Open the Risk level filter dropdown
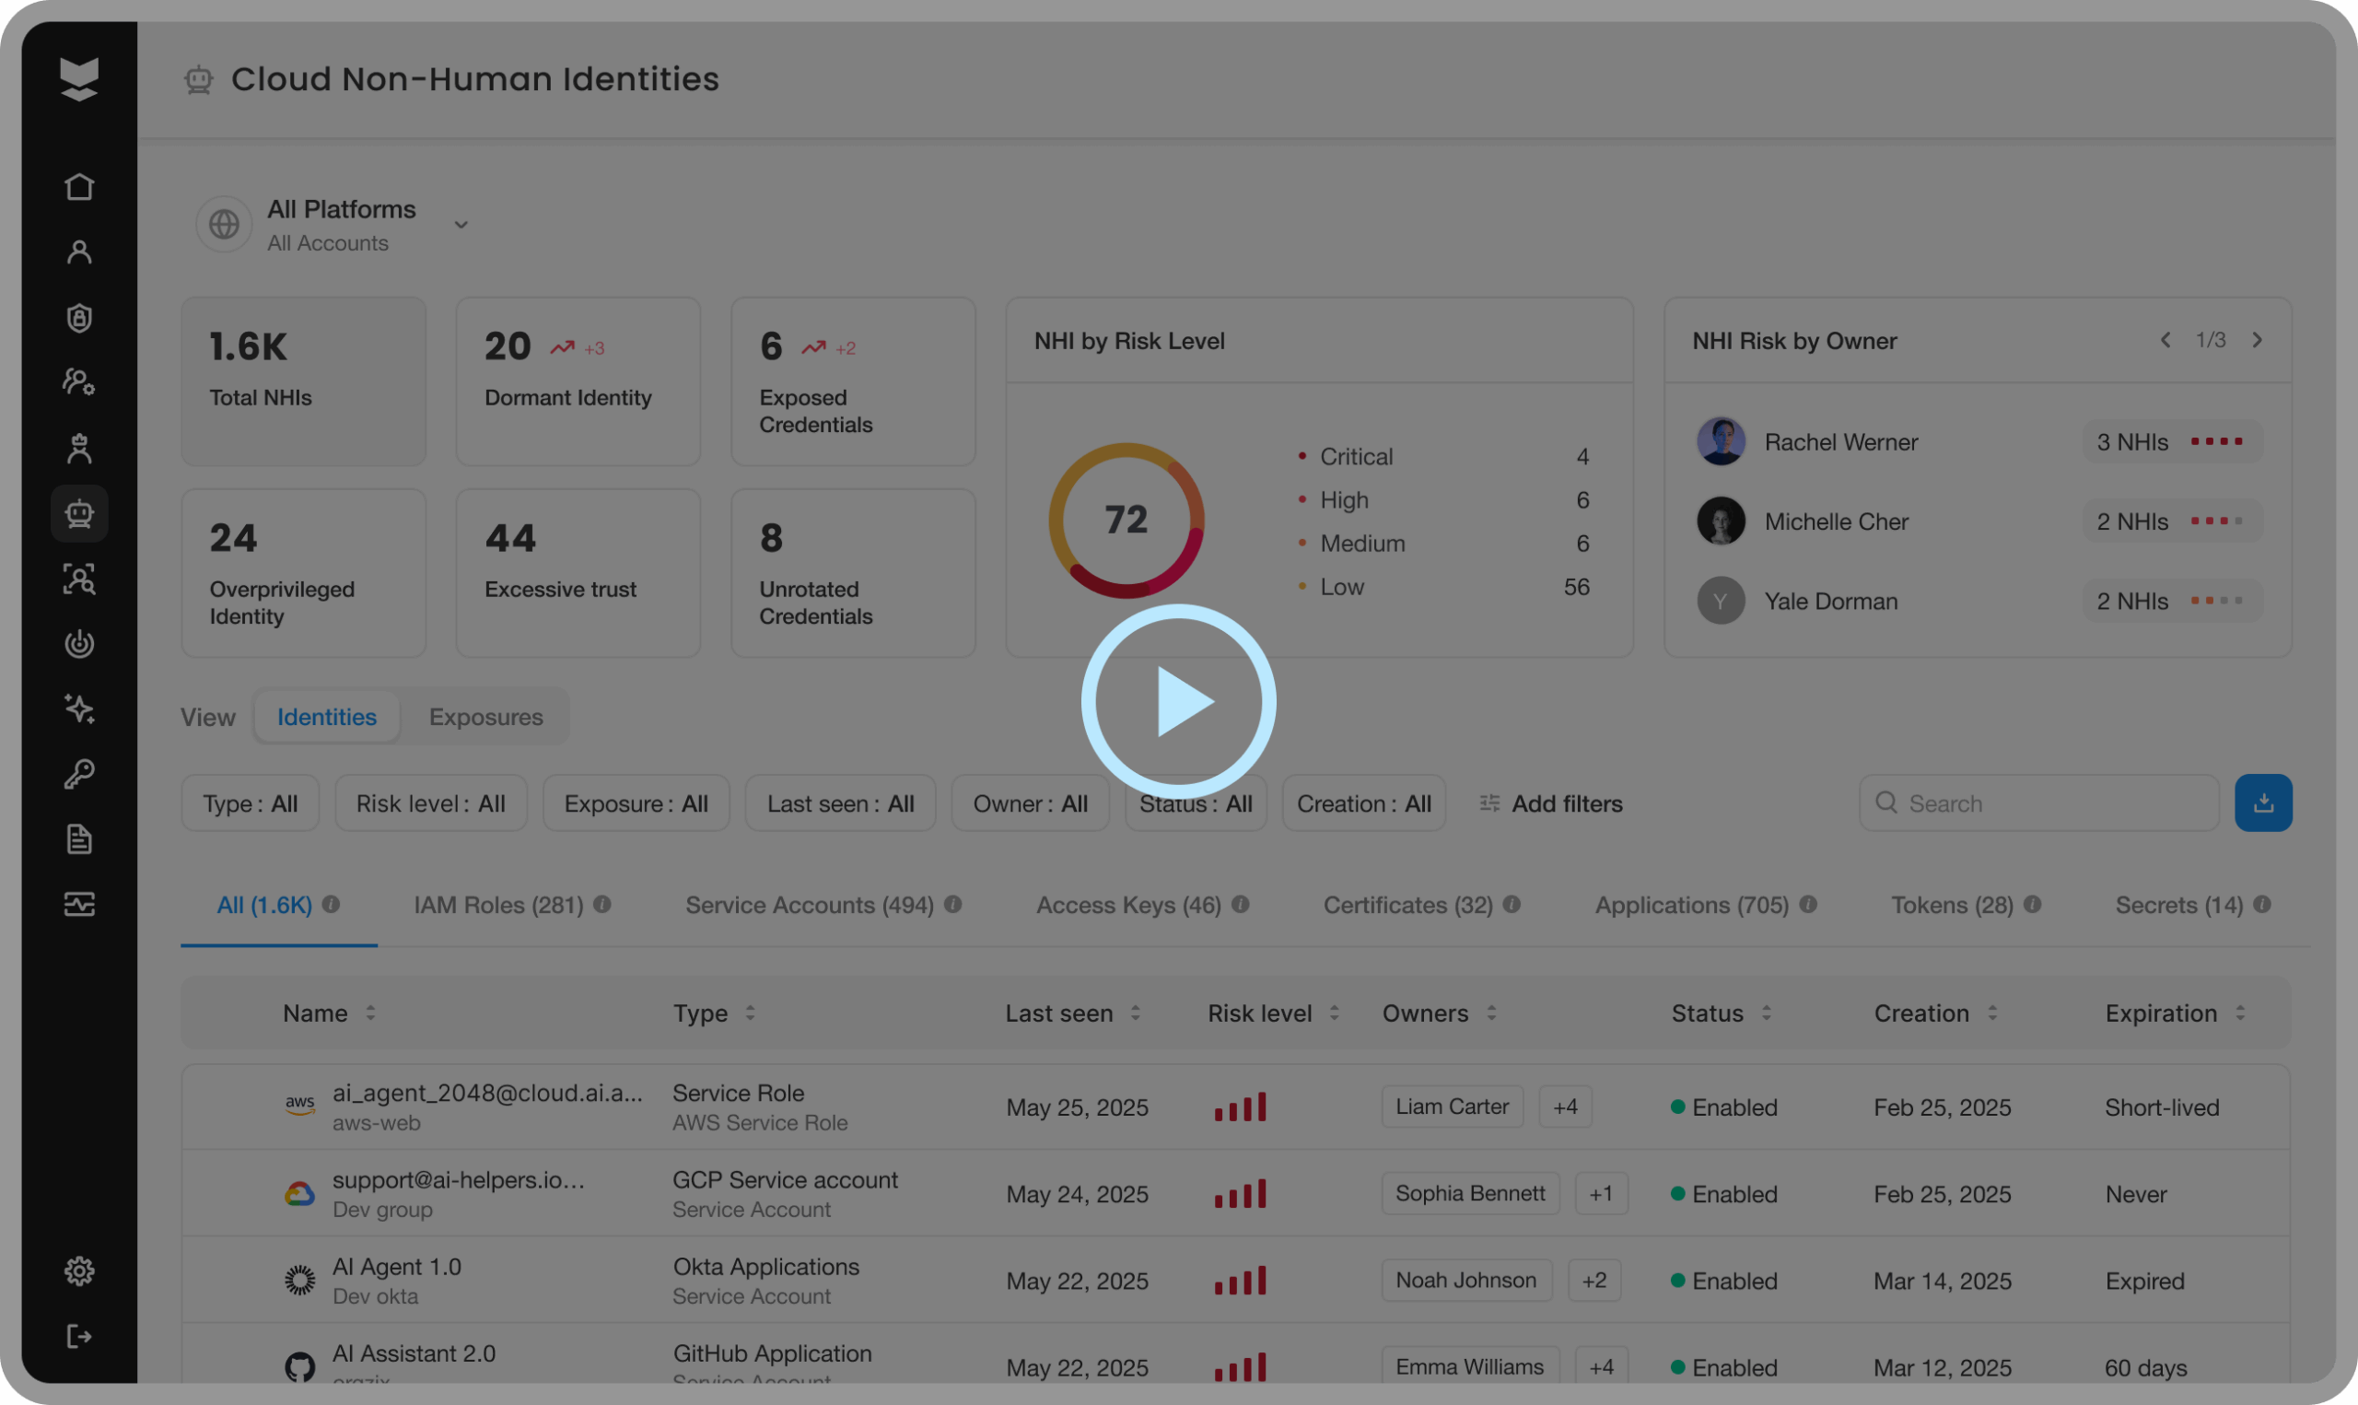Screen dimensions: 2358x1405 coord(430,803)
